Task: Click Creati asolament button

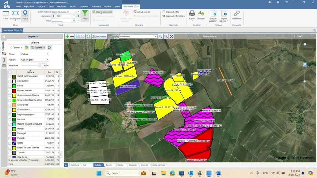Action: [102, 12]
